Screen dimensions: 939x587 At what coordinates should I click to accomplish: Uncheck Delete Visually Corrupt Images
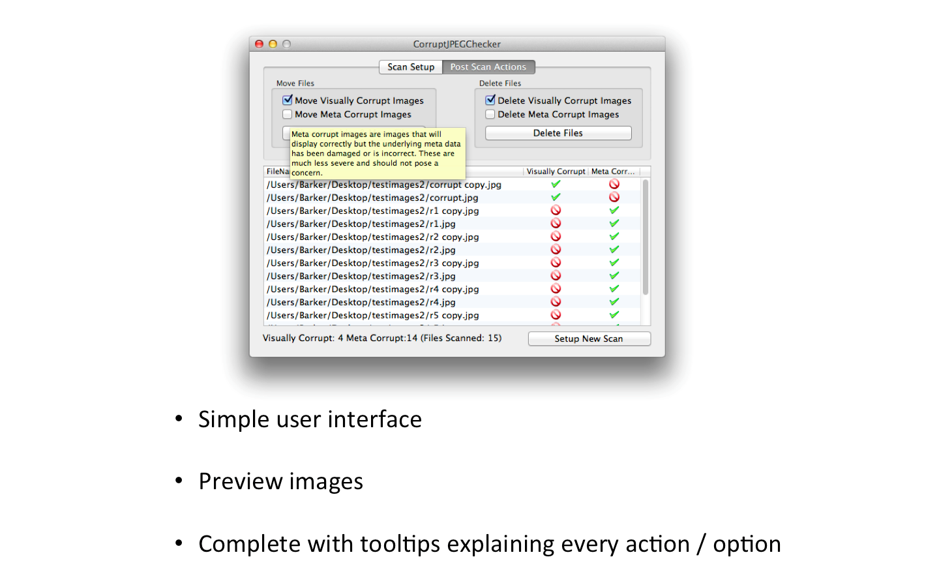click(490, 100)
